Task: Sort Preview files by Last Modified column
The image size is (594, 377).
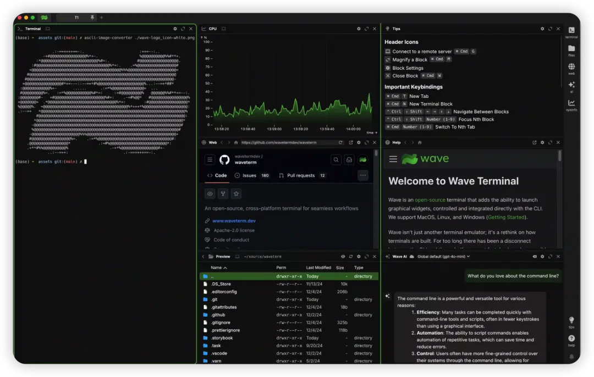Action: [x=318, y=268]
